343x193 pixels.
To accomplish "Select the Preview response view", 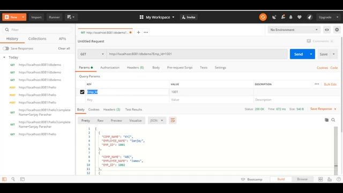I will (116, 120).
